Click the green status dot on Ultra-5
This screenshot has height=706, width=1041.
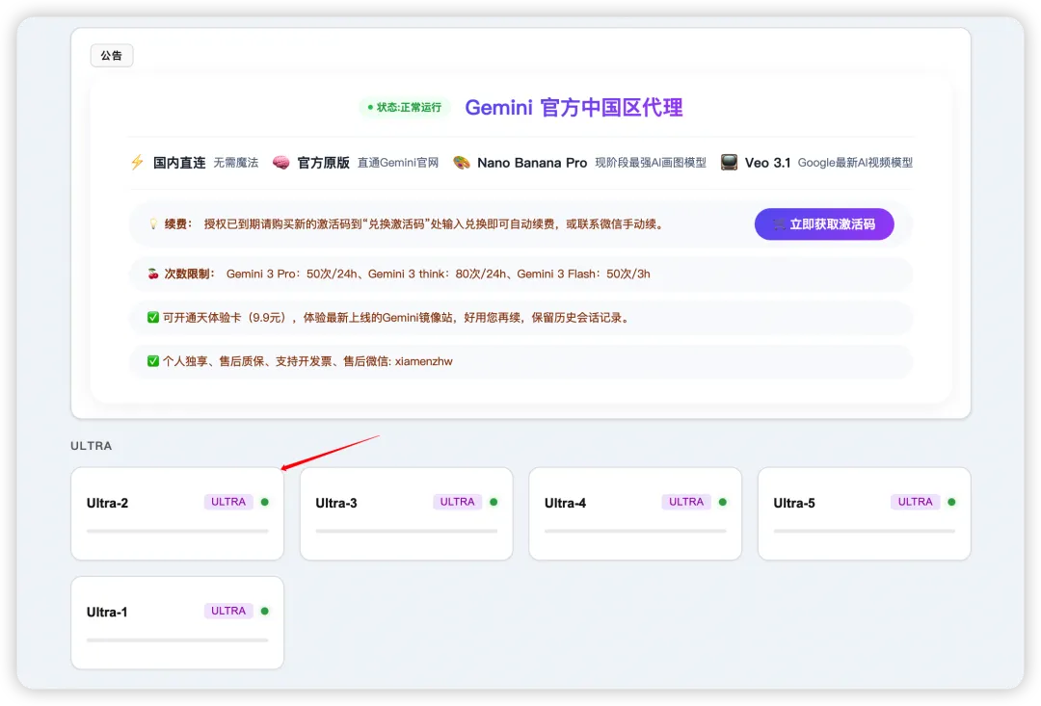point(952,503)
